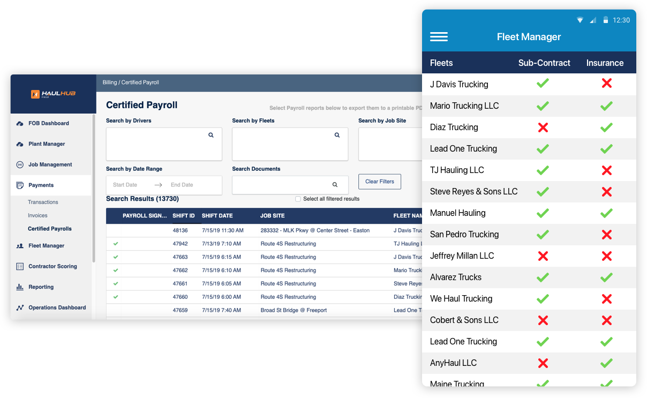Image resolution: width=647 pixels, height=398 pixels.
Task: Click the magnifier in Search Documents field
Action: pos(335,185)
